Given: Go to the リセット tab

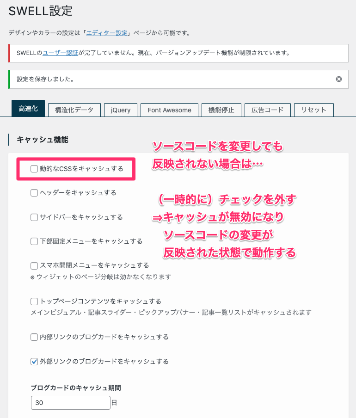Looking at the screenshot, I should click(314, 110).
